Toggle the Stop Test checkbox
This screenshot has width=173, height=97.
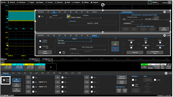tap(60, 53)
